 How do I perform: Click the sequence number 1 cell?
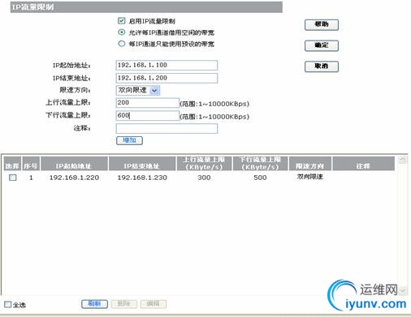31,178
